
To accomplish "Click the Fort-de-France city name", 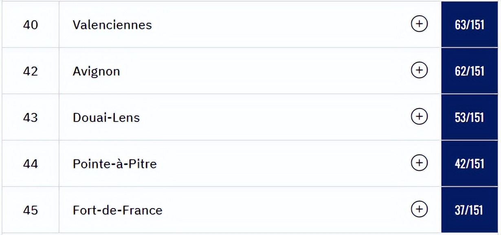I will (118, 210).
